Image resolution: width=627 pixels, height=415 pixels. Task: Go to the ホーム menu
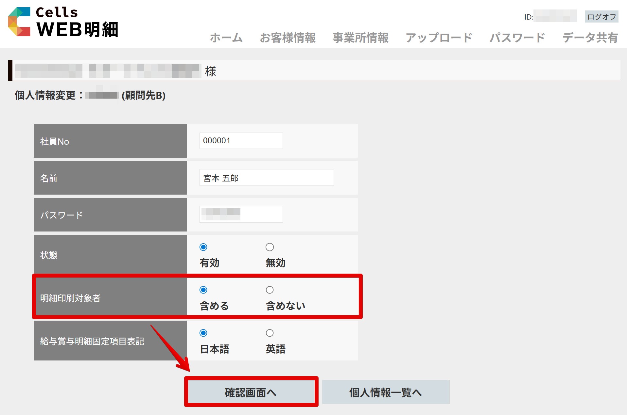[226, 38]
